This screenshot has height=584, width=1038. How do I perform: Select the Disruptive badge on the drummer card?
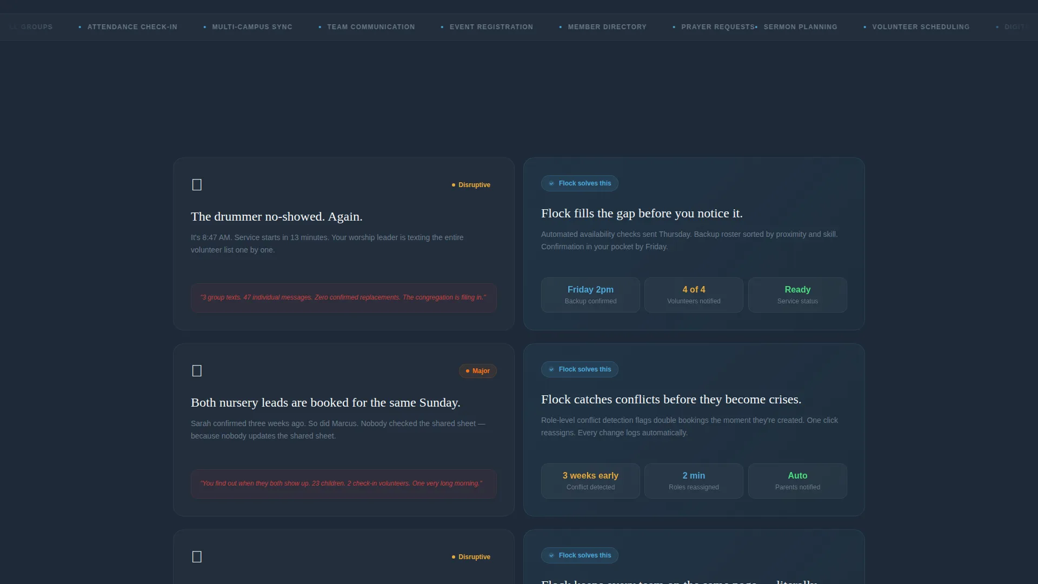click(471, 185)
